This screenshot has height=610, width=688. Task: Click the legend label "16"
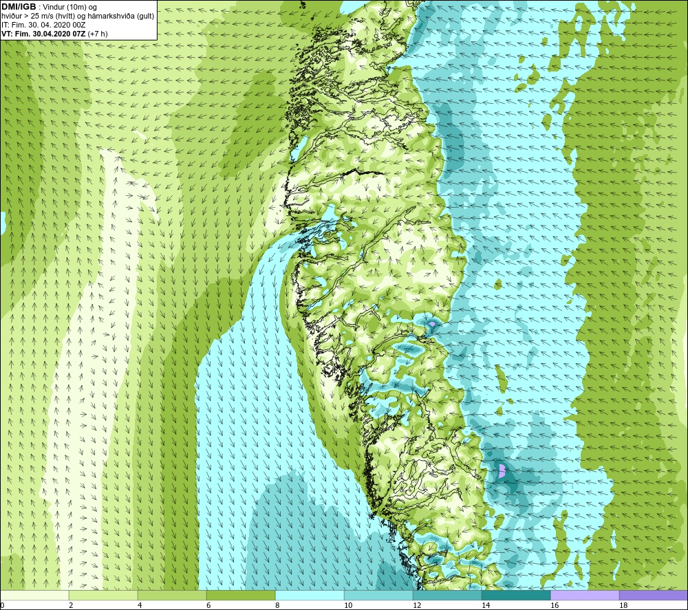click(x=555, y=605)
